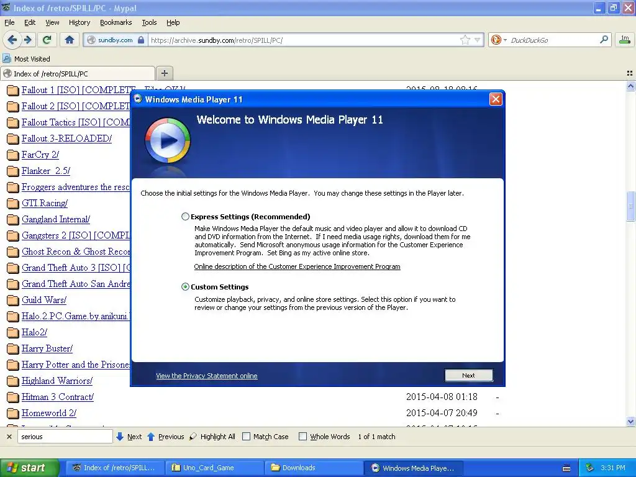The image size is (636, 477).
Task: Click the address bar URL field
Action: tap(304, 40)
